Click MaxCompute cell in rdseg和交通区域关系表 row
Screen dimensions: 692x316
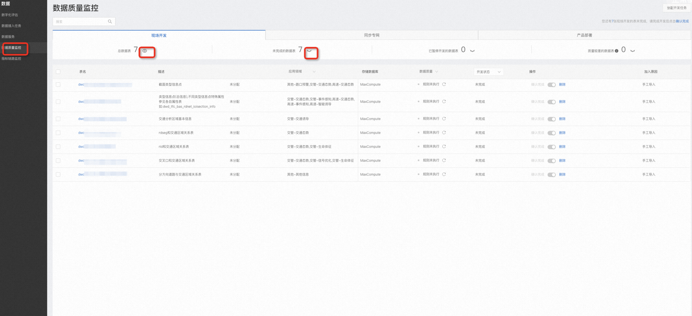[370, 133]
